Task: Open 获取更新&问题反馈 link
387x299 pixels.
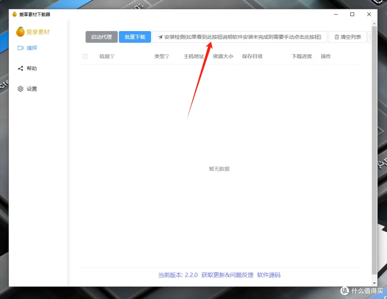Action: coord(227,275)
